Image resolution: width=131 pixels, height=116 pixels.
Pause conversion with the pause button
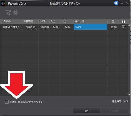[124, 22]
